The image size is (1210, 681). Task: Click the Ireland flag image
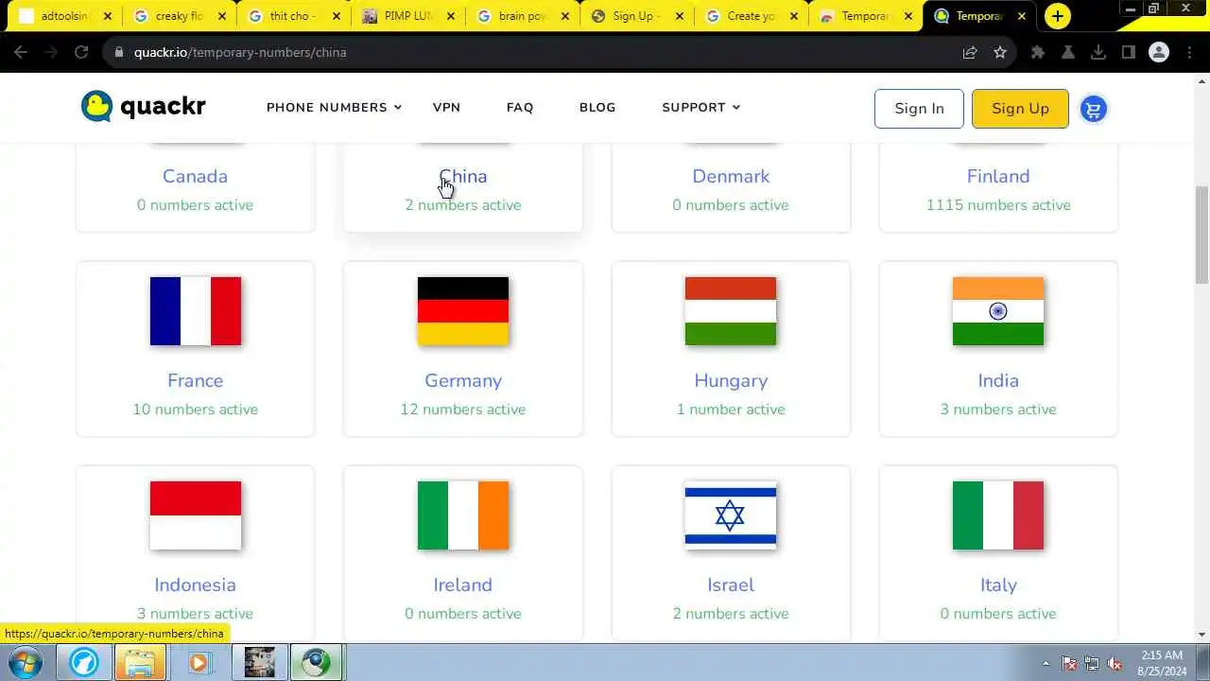[463, 515]
